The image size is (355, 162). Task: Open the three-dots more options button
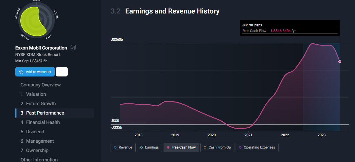(62, 72)
